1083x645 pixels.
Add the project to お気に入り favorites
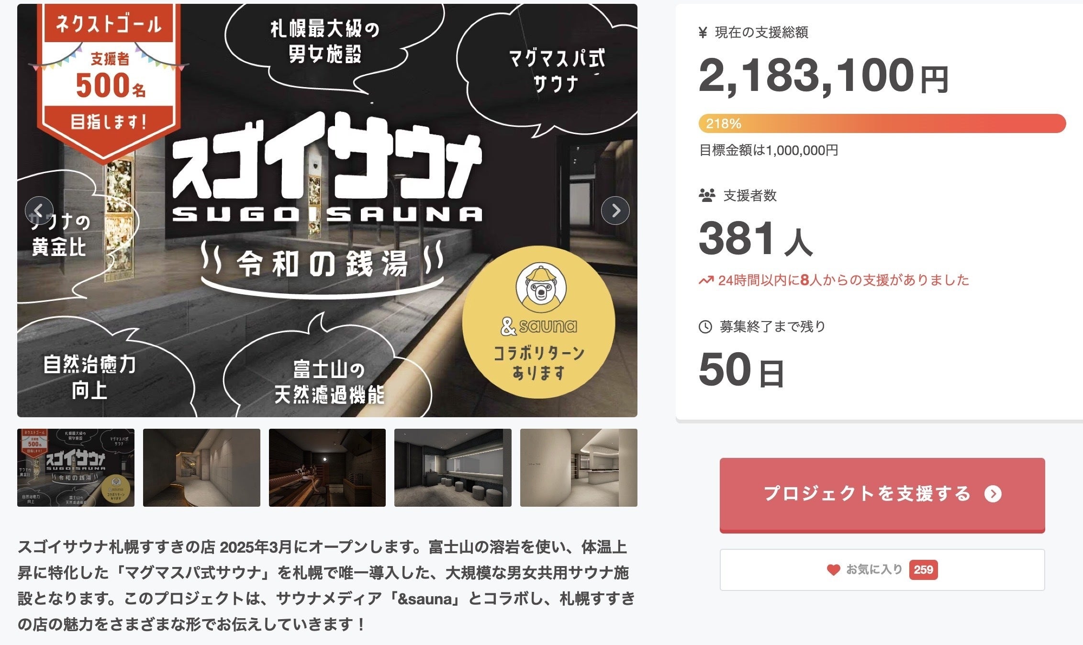tap(882, 570)
